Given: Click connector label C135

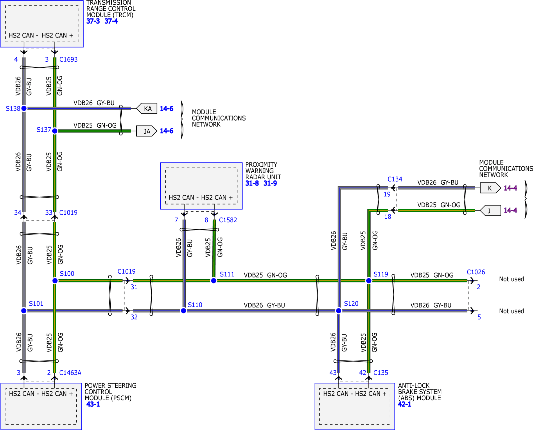Looking at the screenshot, I should point(381,373).
